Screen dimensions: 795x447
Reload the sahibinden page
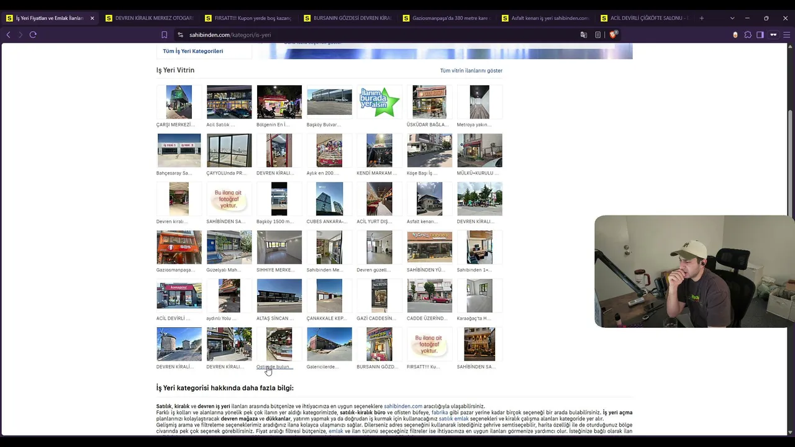[33, 35]
